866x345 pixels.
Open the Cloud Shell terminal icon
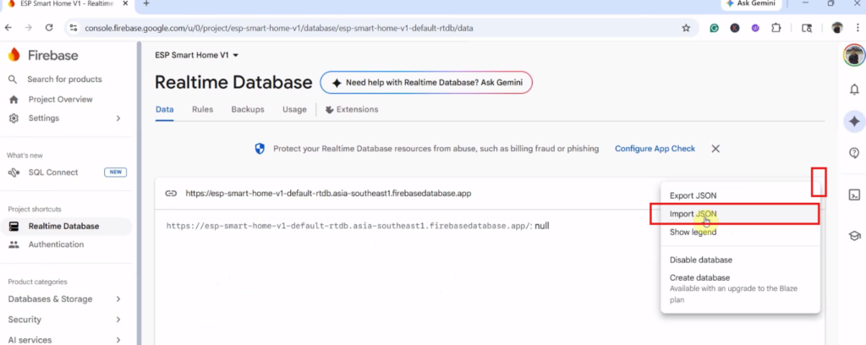(x=854, y=194)
